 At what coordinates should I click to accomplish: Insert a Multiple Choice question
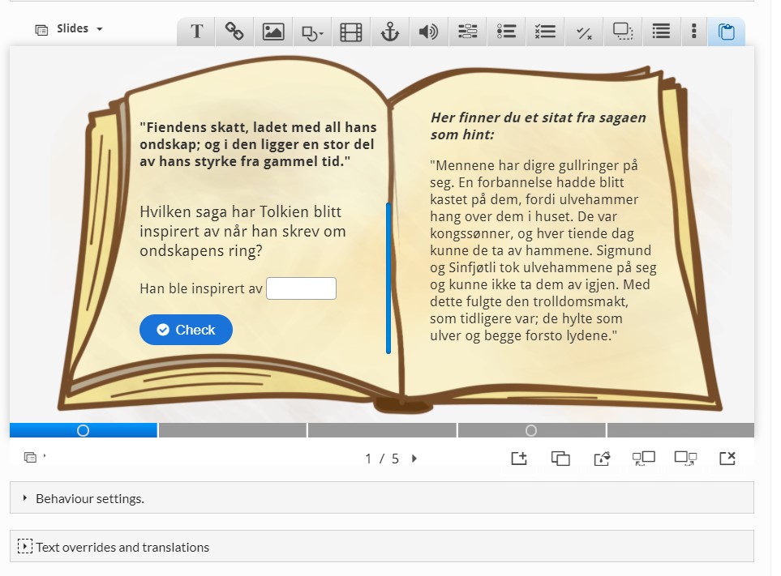pos(545,32)
